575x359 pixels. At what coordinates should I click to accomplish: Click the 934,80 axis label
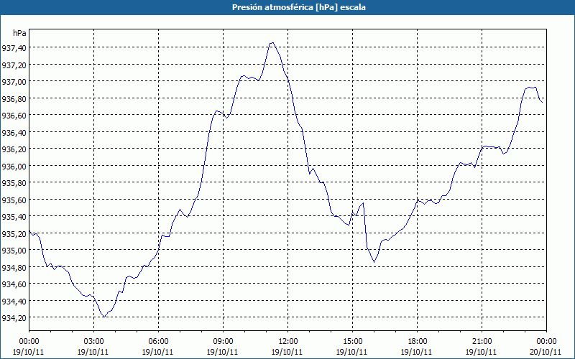[x=14, y=267]
